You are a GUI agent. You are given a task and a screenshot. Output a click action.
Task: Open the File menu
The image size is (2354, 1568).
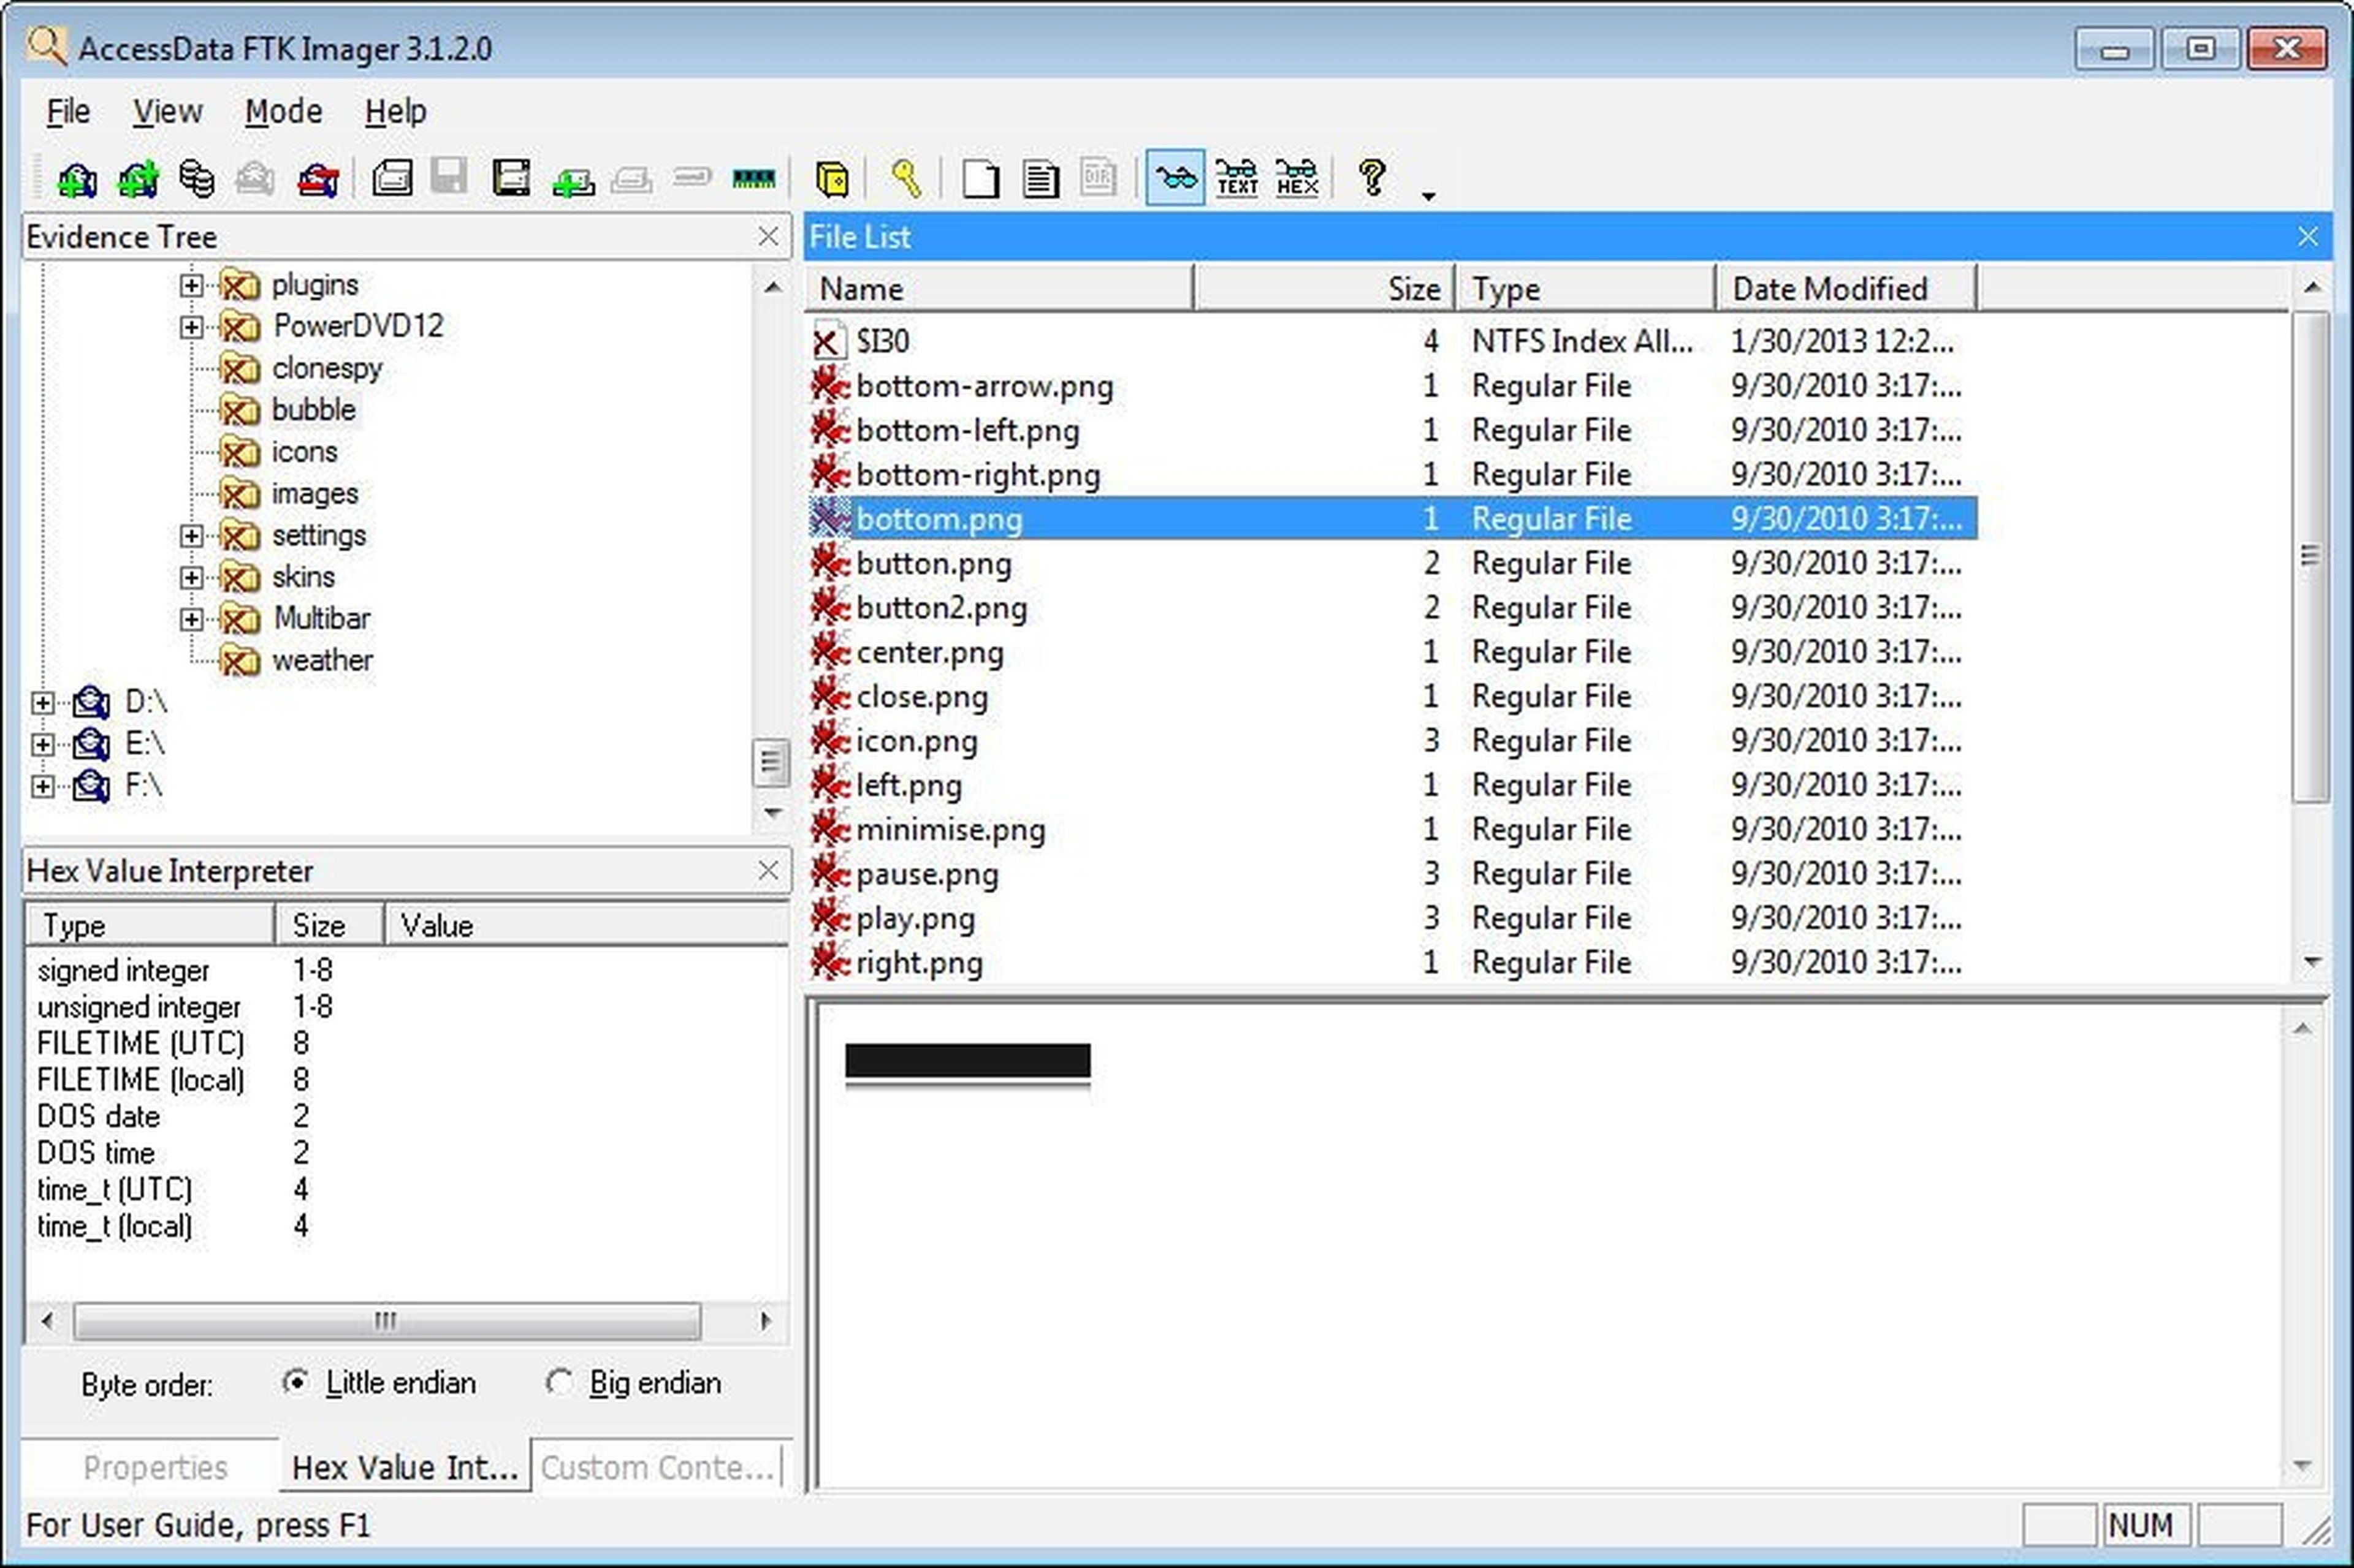pyautogui.click(x=68, y=111)
